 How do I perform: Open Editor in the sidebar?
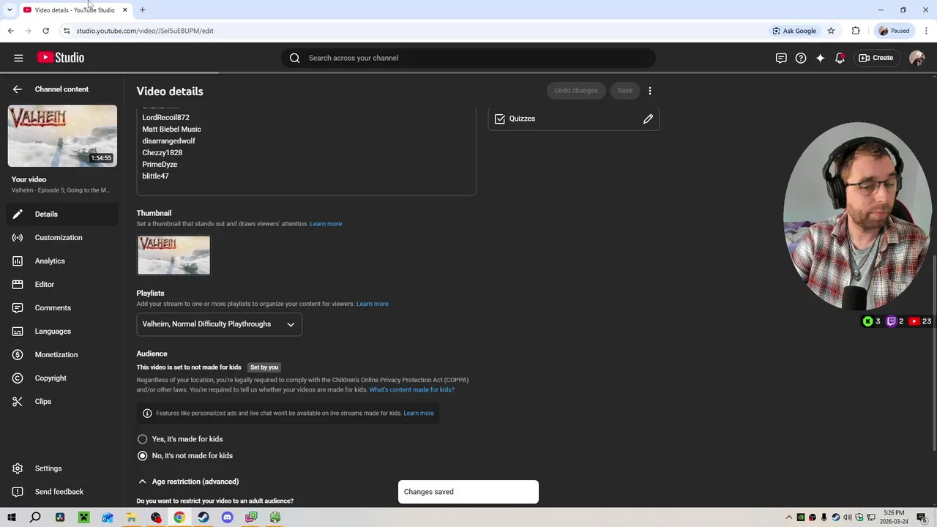click(x=62, y=284)
